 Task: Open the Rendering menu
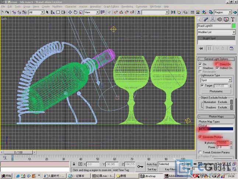127,7
